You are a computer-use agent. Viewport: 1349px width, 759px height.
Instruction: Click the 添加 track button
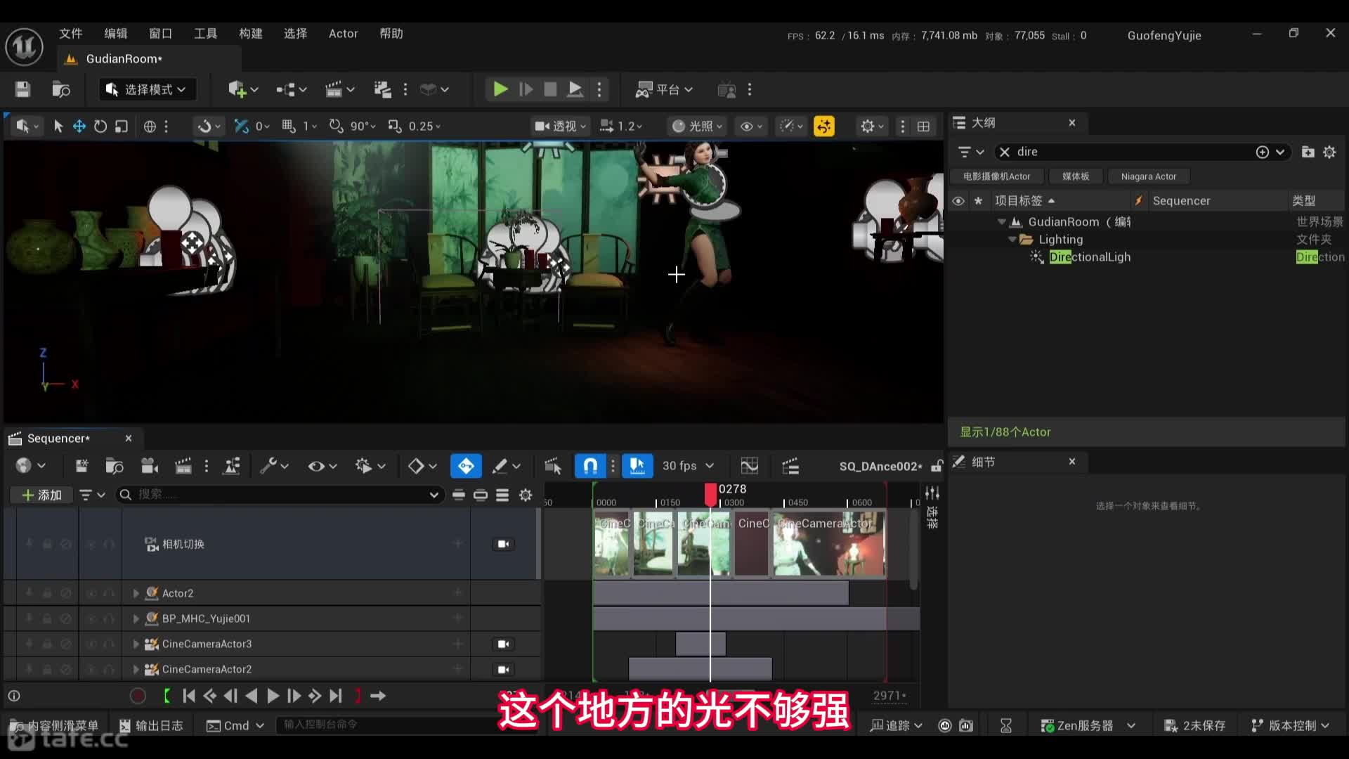pos(42,495)
